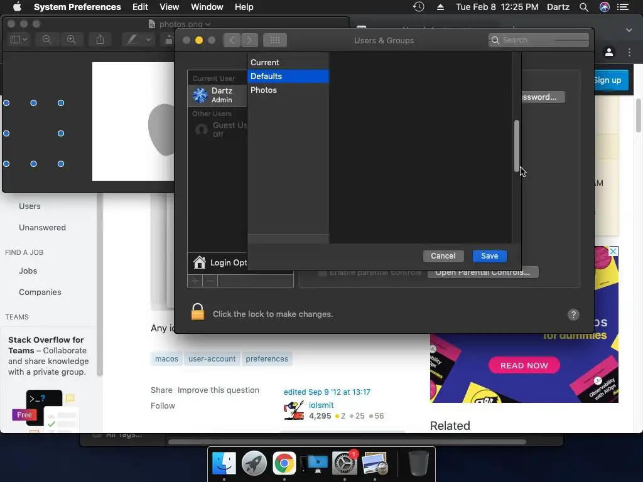The height and width of the screenshot is (482, 643).
Task: Click the eject icon in menu bar
Action: point(440,7)
